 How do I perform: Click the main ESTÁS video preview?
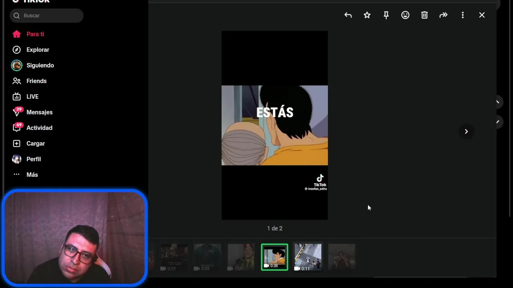tap(275, 125)
